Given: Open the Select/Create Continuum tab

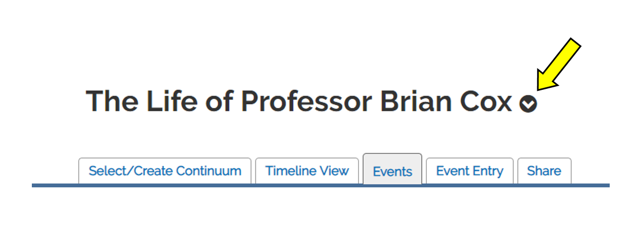Looking at the screenshot, I should coord(165,171).
